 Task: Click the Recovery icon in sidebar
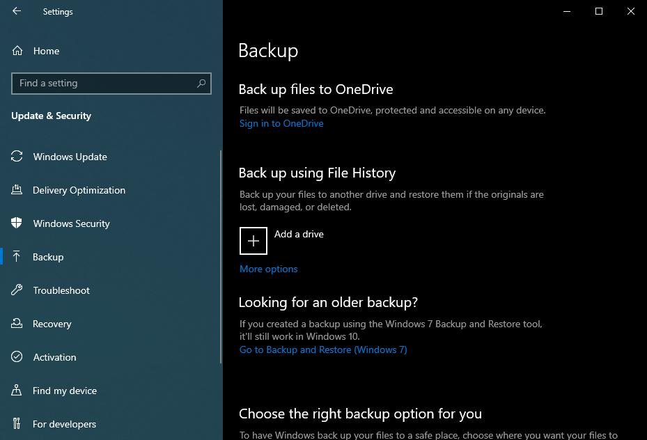pos(17,324)
